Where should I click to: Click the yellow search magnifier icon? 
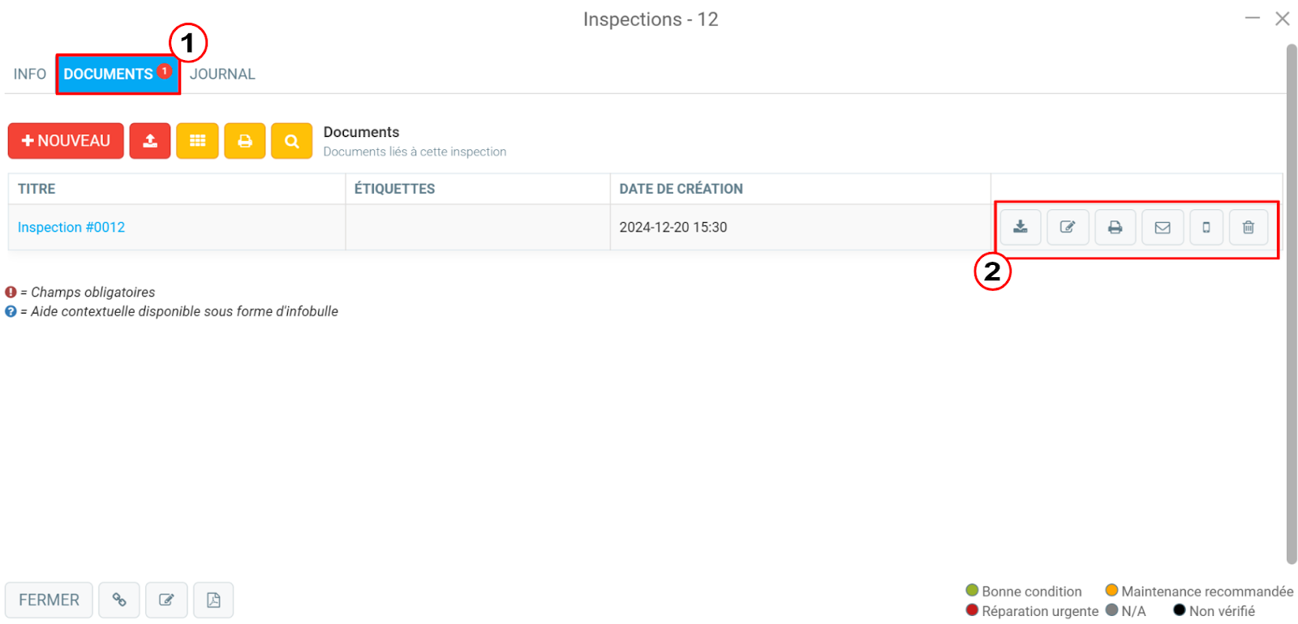click(292, 141)
